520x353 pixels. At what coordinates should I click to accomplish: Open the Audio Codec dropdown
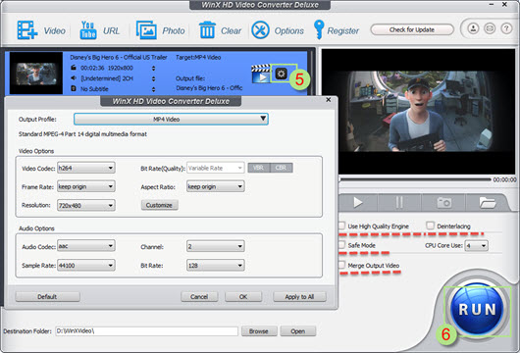(x=86, y=246)
